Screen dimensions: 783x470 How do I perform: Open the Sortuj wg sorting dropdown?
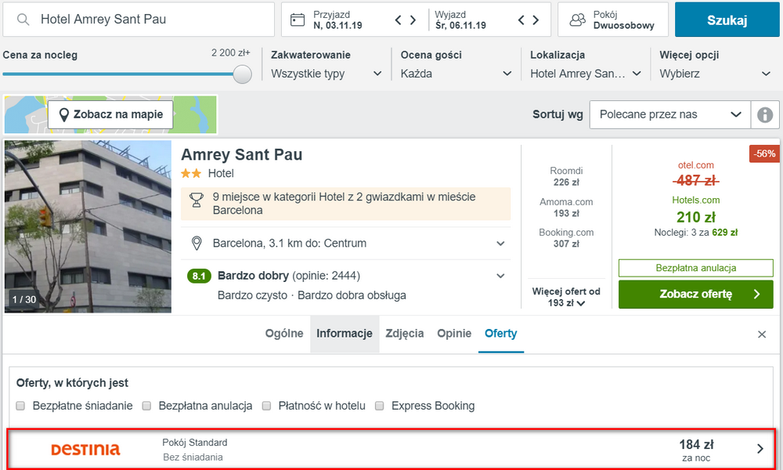click(x=670, y=114)
